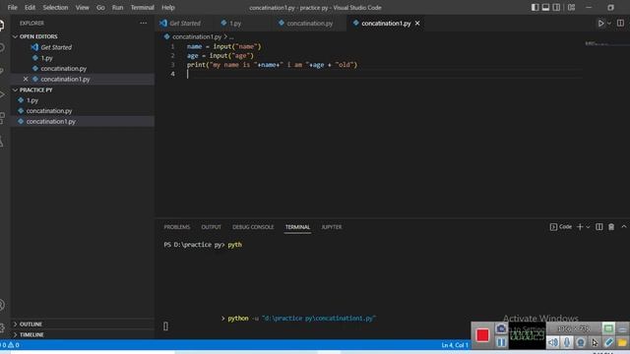
Task: Open the Help menu
Action: pos(168,7)
